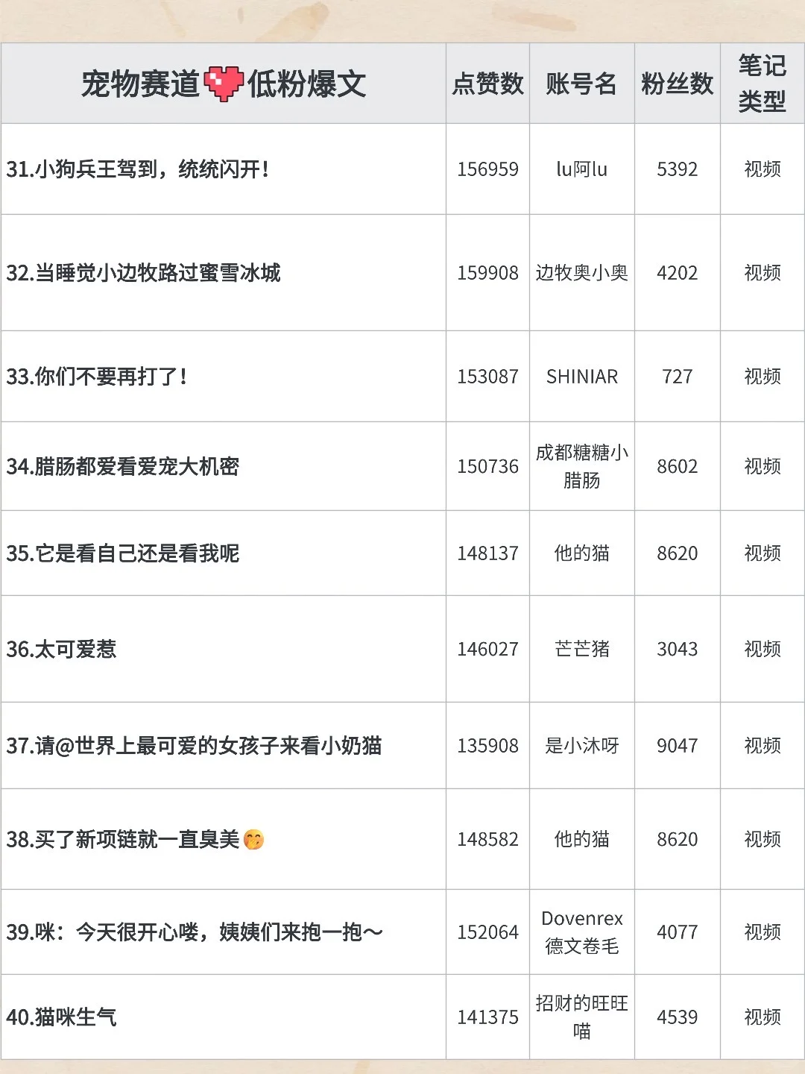
Task: Select the 视频 label in row 40
Action: (762, 1016)
